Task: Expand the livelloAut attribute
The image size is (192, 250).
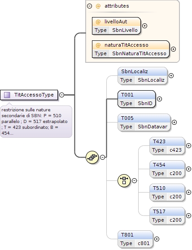Action: coord(145,26)
